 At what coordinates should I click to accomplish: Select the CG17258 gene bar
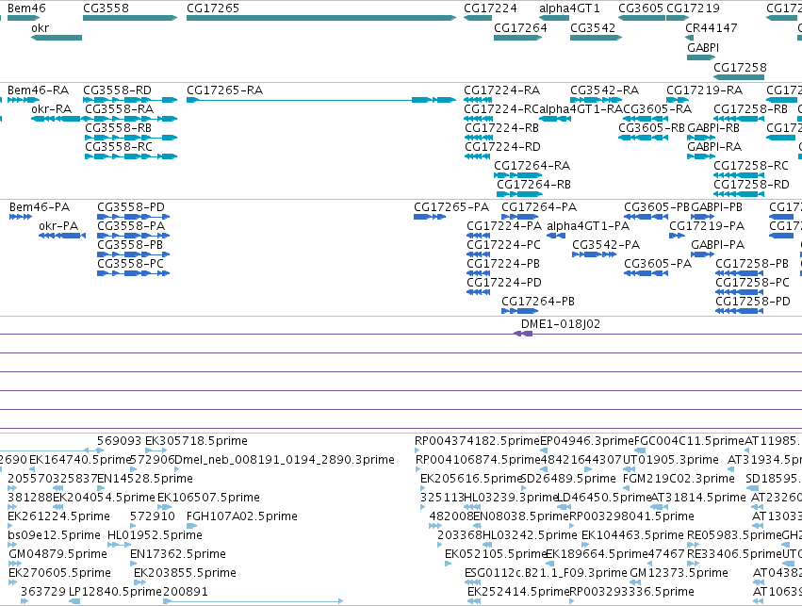click(x=739, y=77)
